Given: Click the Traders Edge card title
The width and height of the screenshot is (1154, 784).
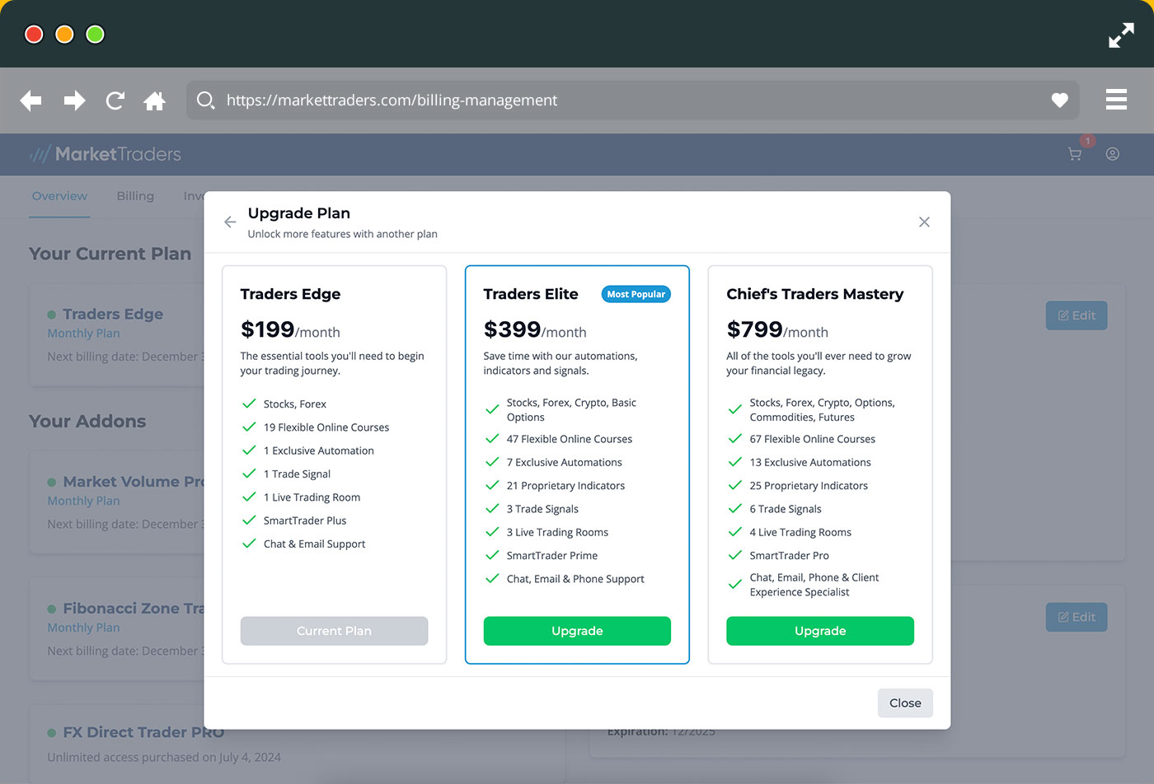Looking at the screenshot, I should tap(290, 294).
